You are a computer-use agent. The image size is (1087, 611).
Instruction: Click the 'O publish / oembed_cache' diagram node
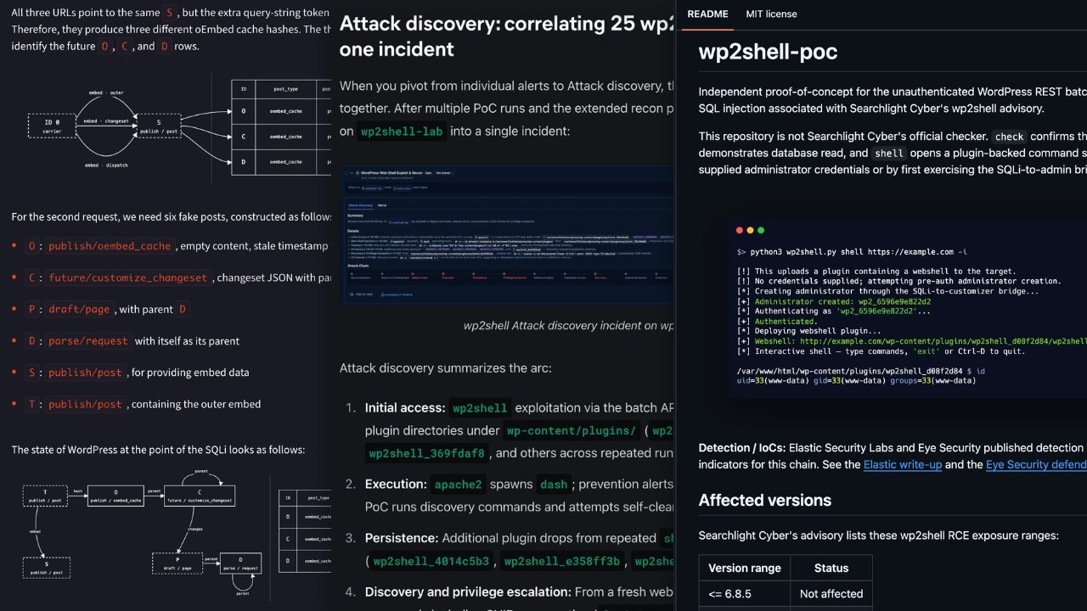click(x=115, y=496)
